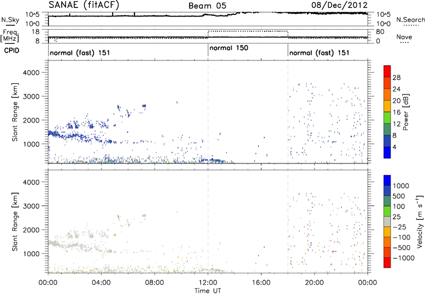
Task: Click the N.Sky legend label
Action: 10,20
